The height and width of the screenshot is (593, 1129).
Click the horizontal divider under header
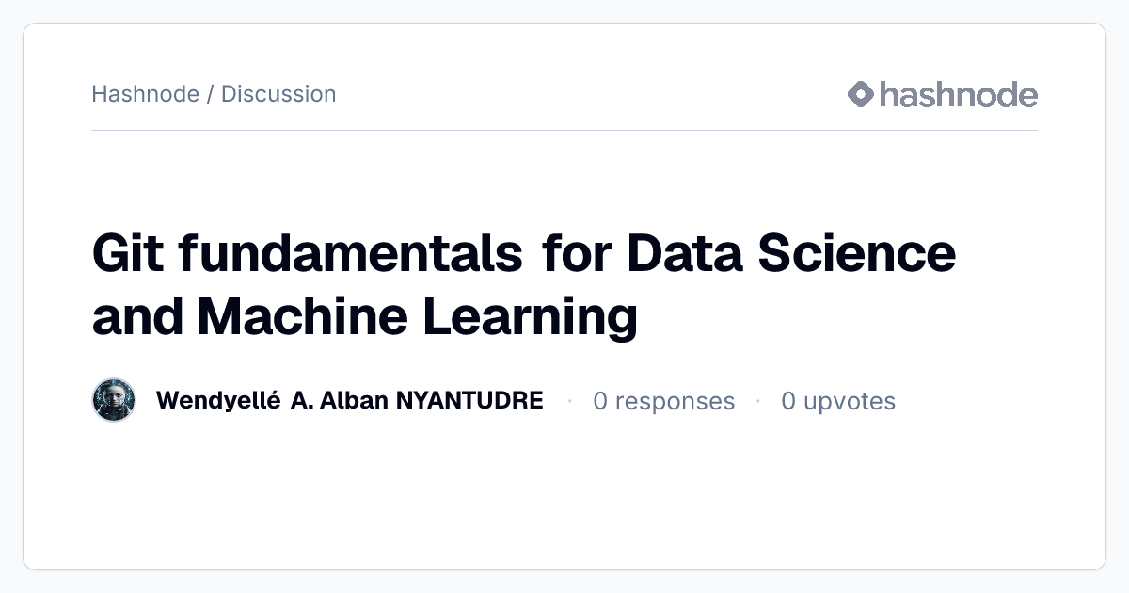point(564,130)
